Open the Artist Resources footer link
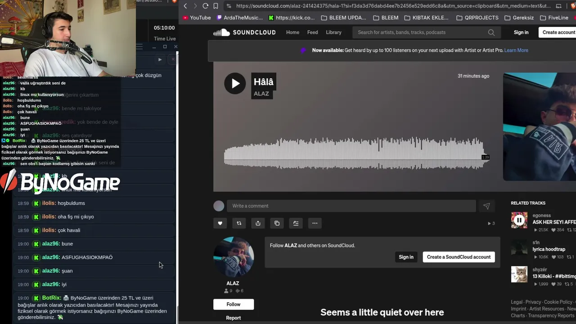 point(547,309)
